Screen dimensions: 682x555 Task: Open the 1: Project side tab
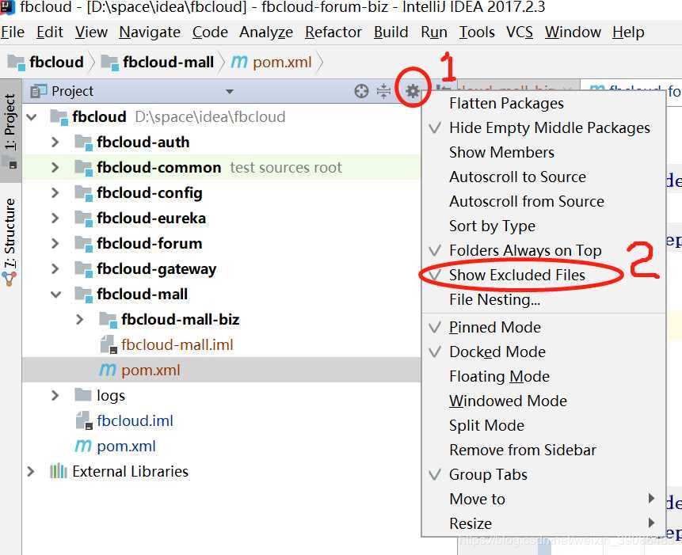pyautogui.click(x=10, y=131)
